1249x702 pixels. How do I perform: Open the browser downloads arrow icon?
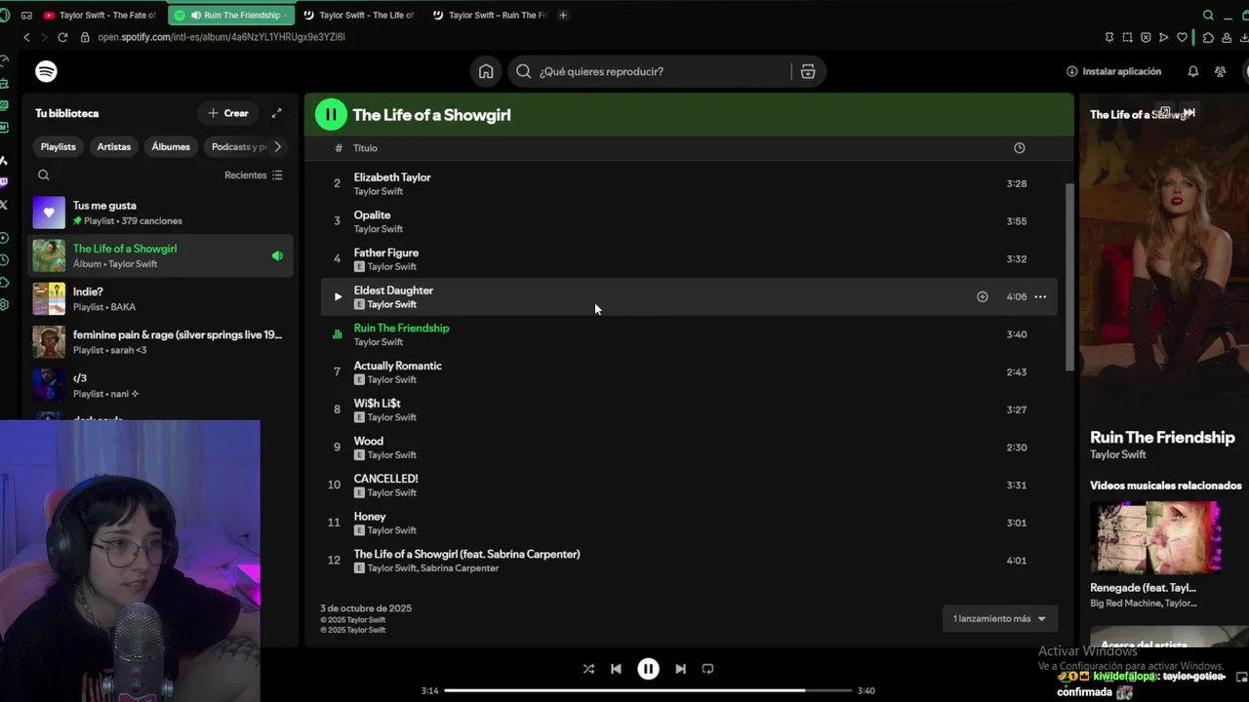click(1244, 37)
